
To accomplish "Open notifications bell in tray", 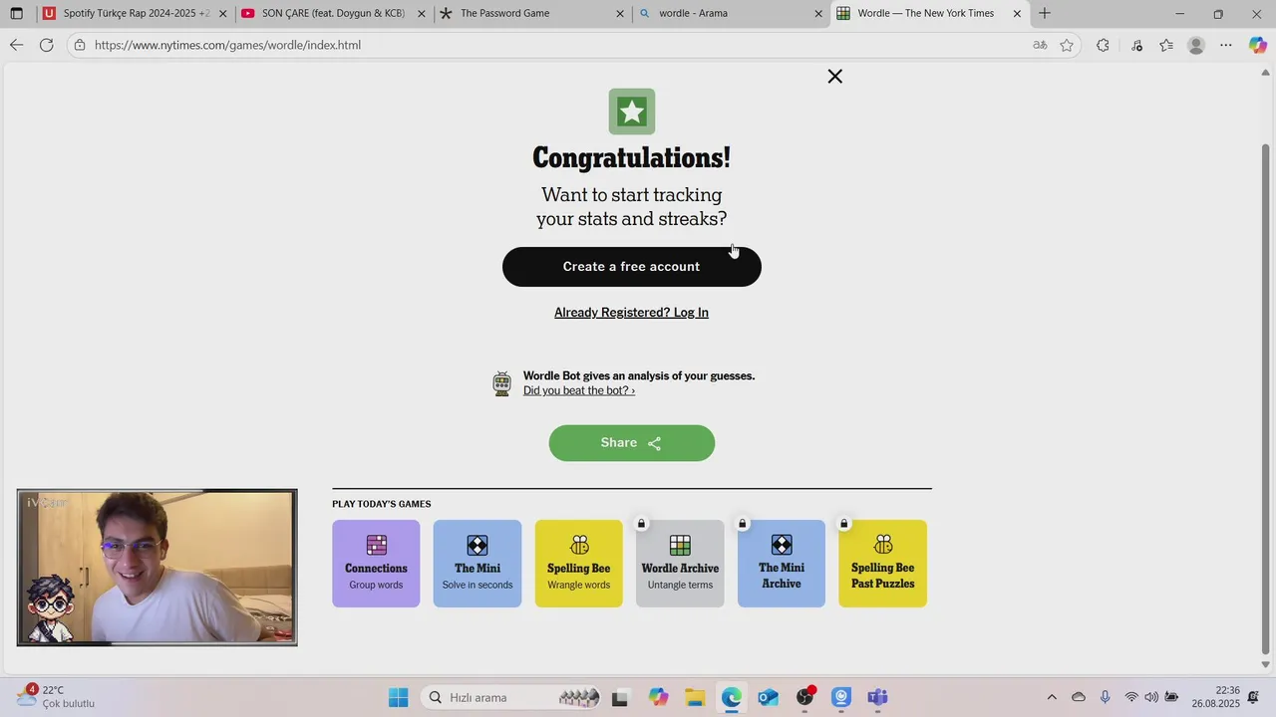I will (1253, 697).
